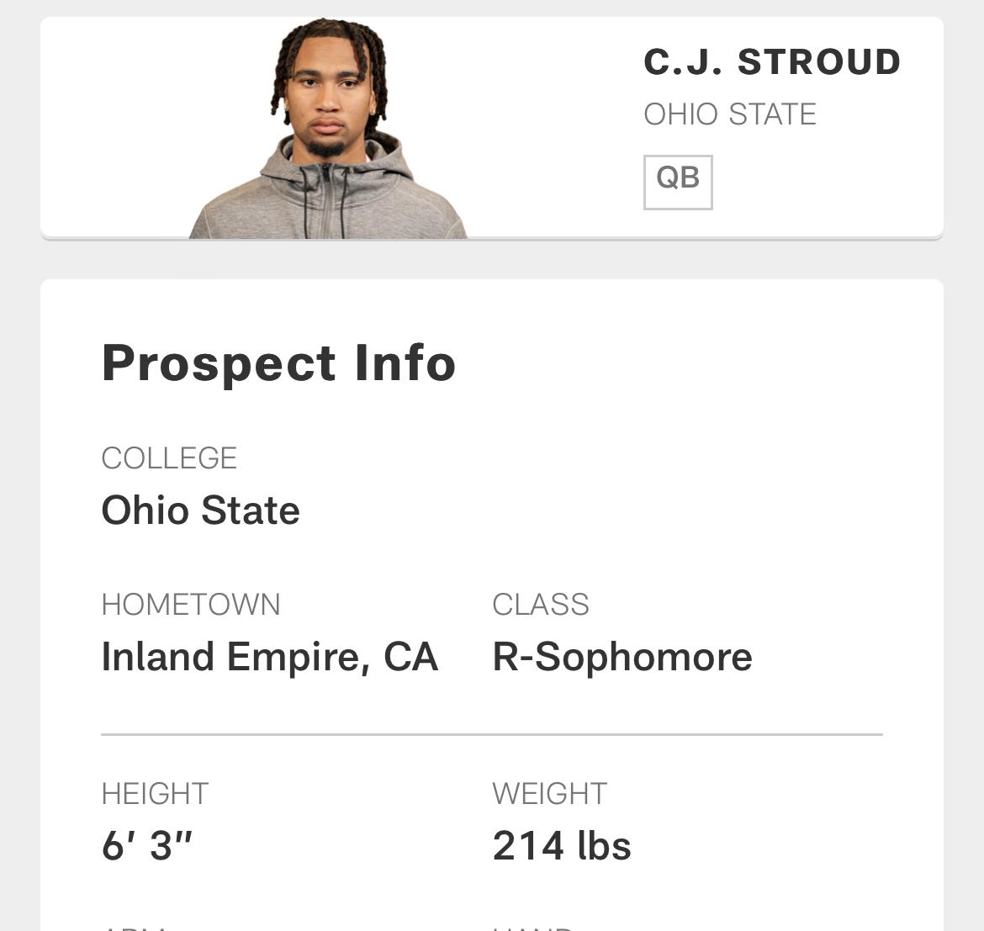Select the WEIGHT field label
The width and height of the screenshot is (984, 931).
point(550,794)
